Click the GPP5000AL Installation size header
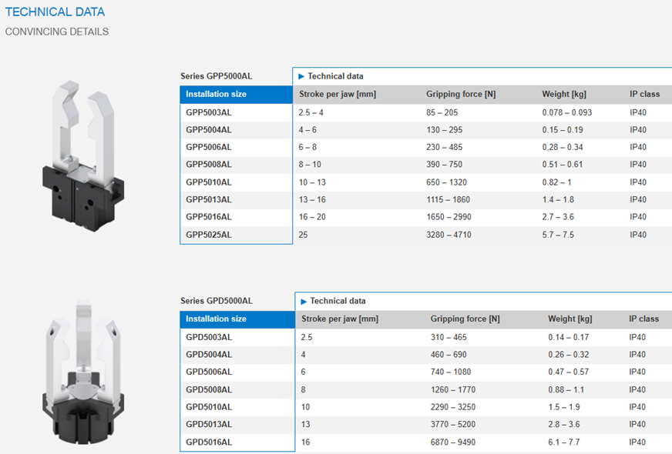 point(217,94)
